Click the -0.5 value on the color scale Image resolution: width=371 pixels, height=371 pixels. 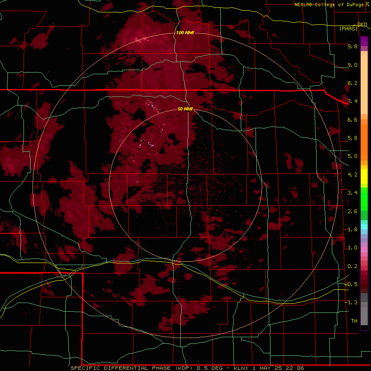pos(351,284)
